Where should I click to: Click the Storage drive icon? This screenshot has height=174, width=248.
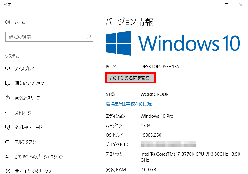[x=8, y=113]
